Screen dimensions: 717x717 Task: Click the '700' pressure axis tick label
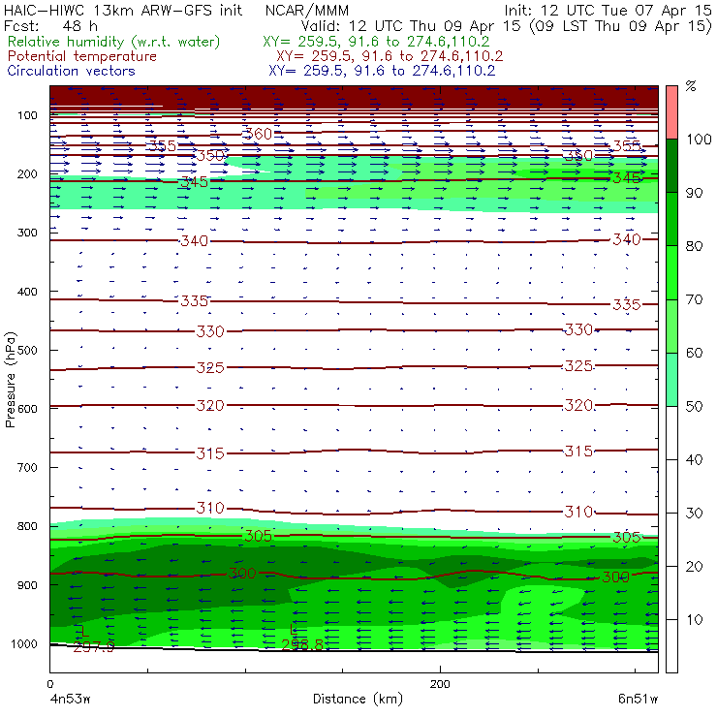coord(27,468)
